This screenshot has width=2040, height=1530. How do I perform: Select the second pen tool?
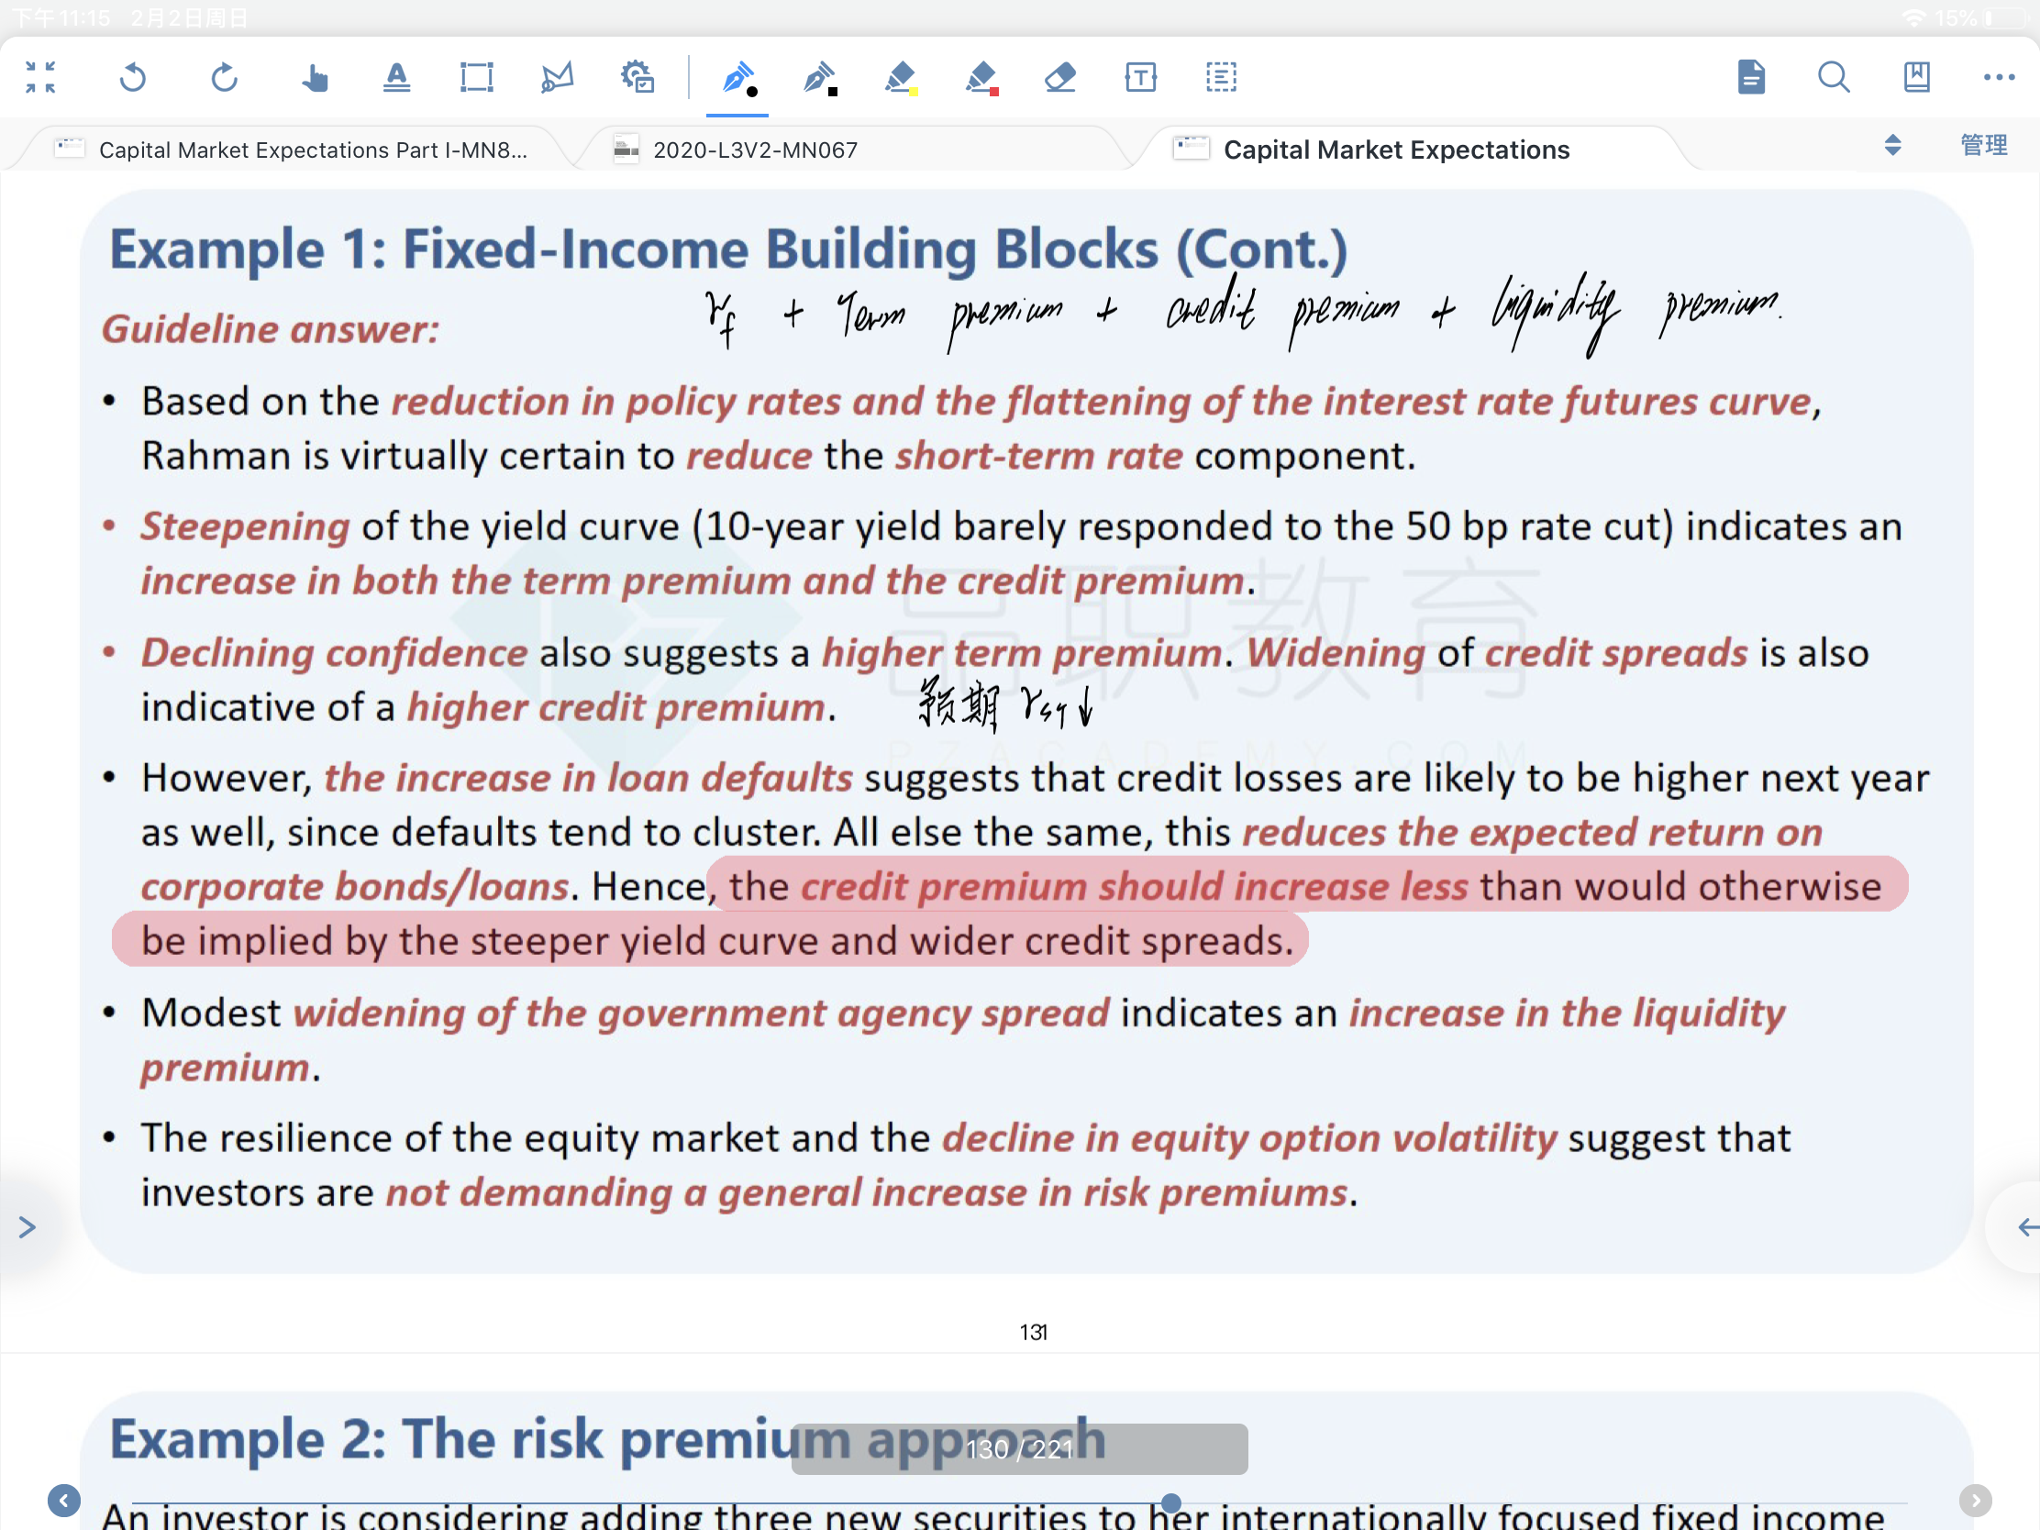coord(820,78)
